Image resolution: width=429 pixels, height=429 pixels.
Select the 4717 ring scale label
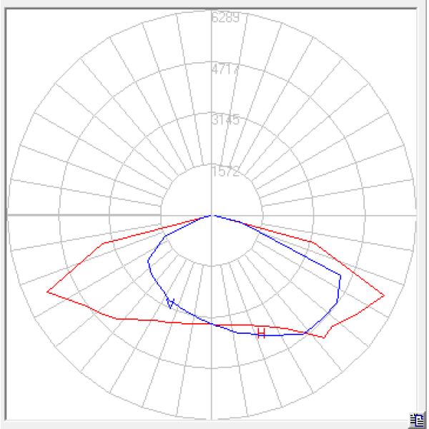coord(225,69)
